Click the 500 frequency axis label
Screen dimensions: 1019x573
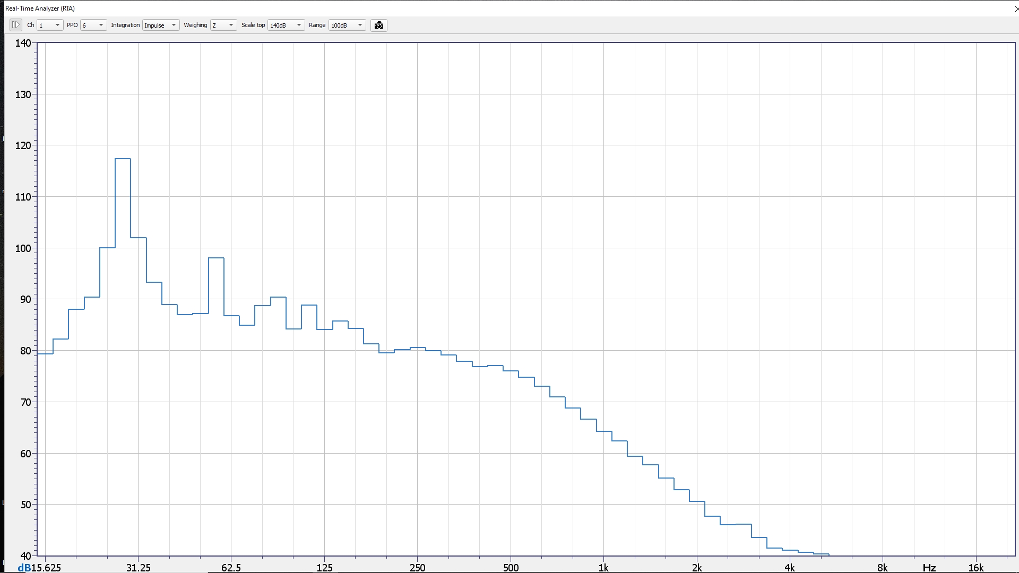[511, 568]
